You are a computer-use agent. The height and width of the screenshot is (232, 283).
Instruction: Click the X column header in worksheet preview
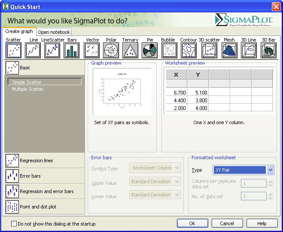point(176,74)
